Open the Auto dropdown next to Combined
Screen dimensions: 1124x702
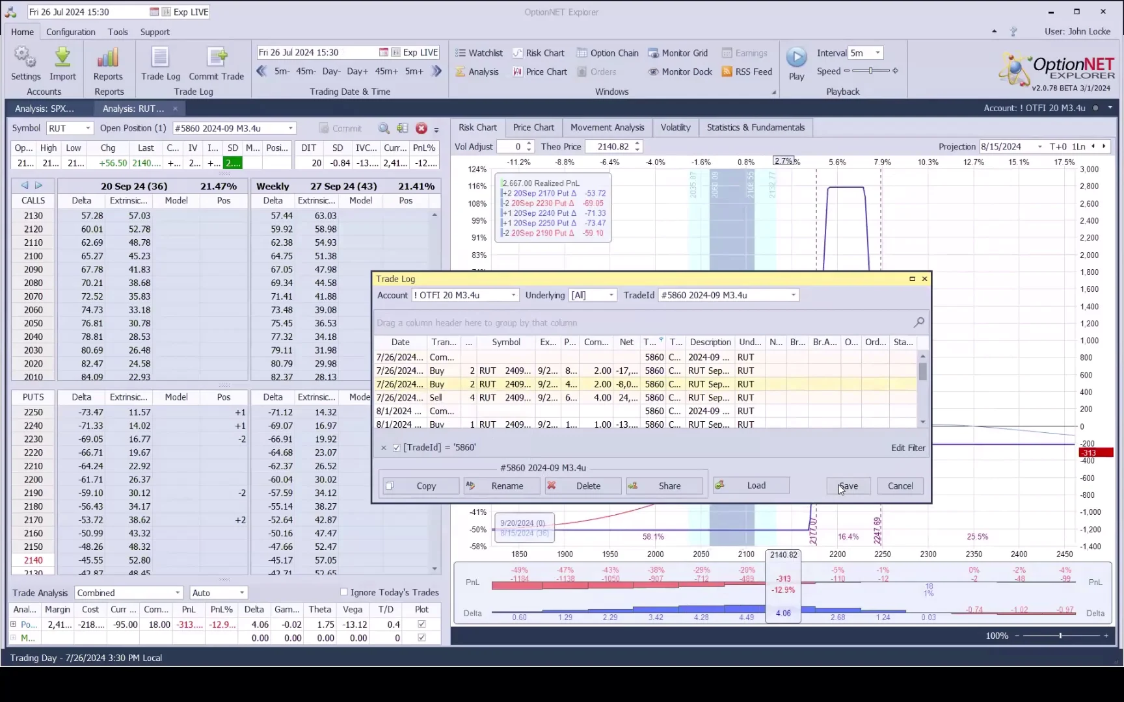[x=242, y=593]
